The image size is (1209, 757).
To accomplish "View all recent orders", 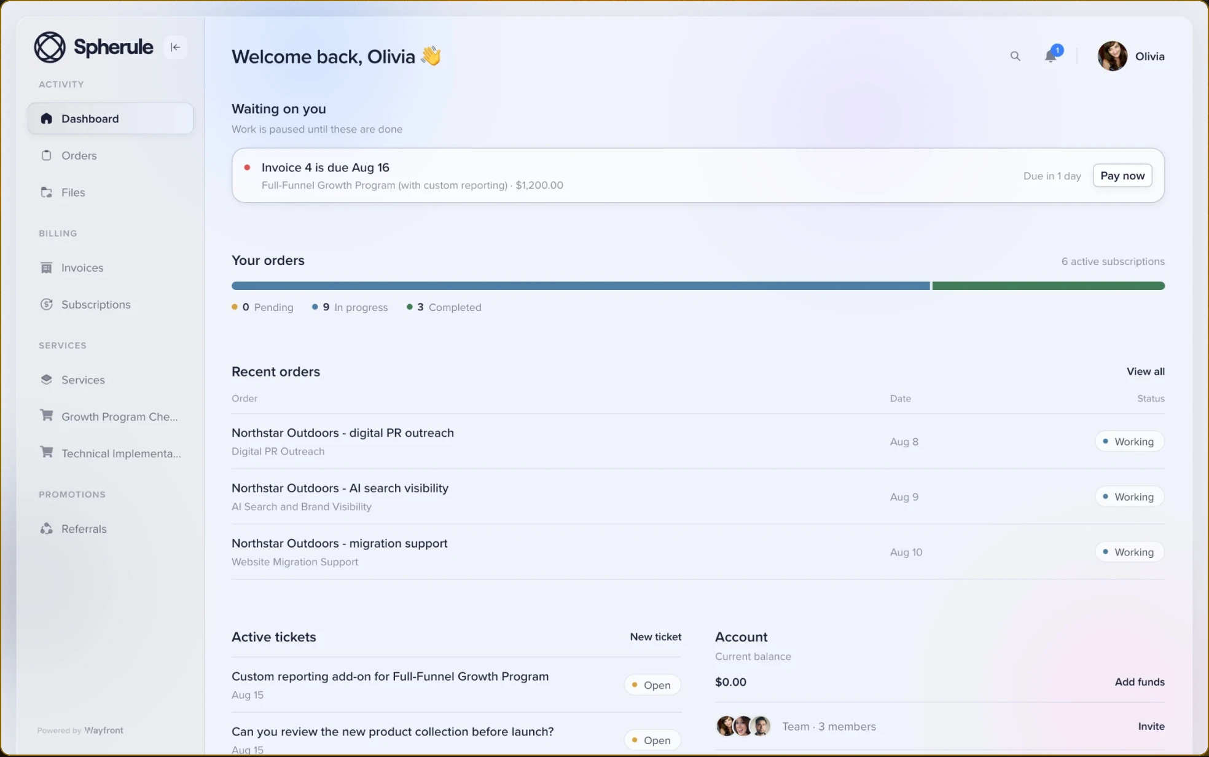I will [1145, 372].
